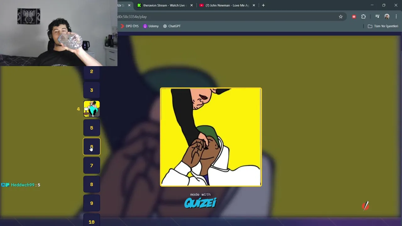Open the Quizei logo link

tap(200, 203)
